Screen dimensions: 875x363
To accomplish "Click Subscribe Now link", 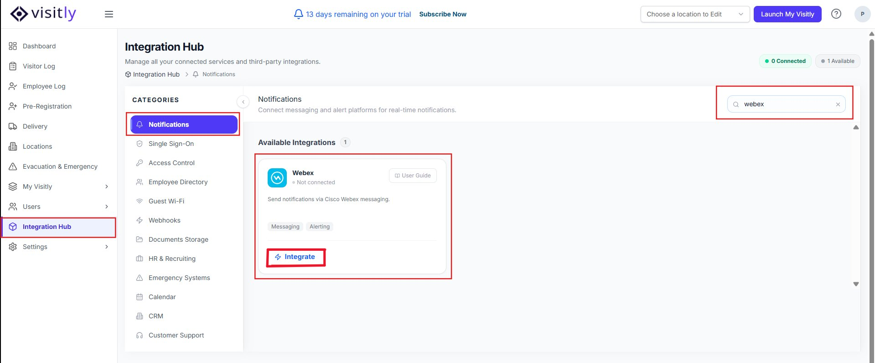I will pyautogui.click(x=443, y=14).
